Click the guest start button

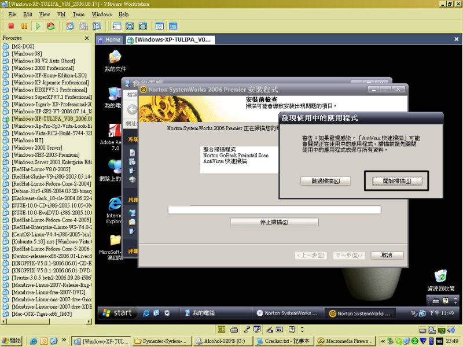tap(117, 313)
